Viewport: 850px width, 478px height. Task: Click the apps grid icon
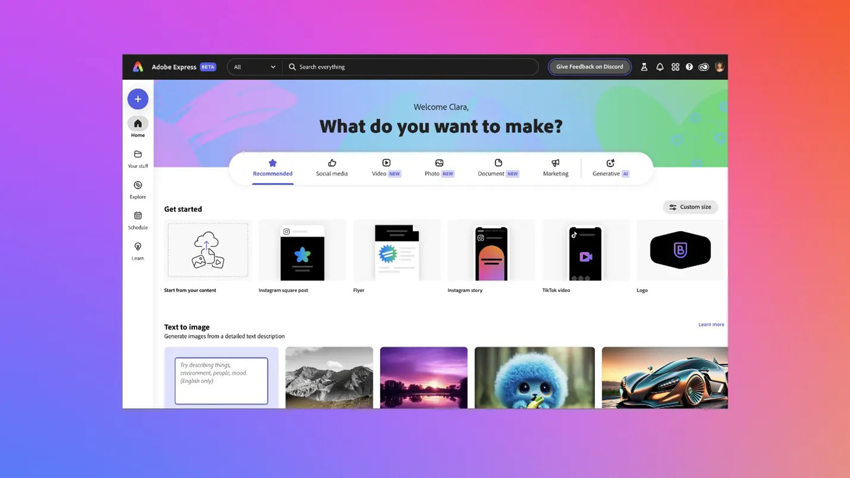675,66
